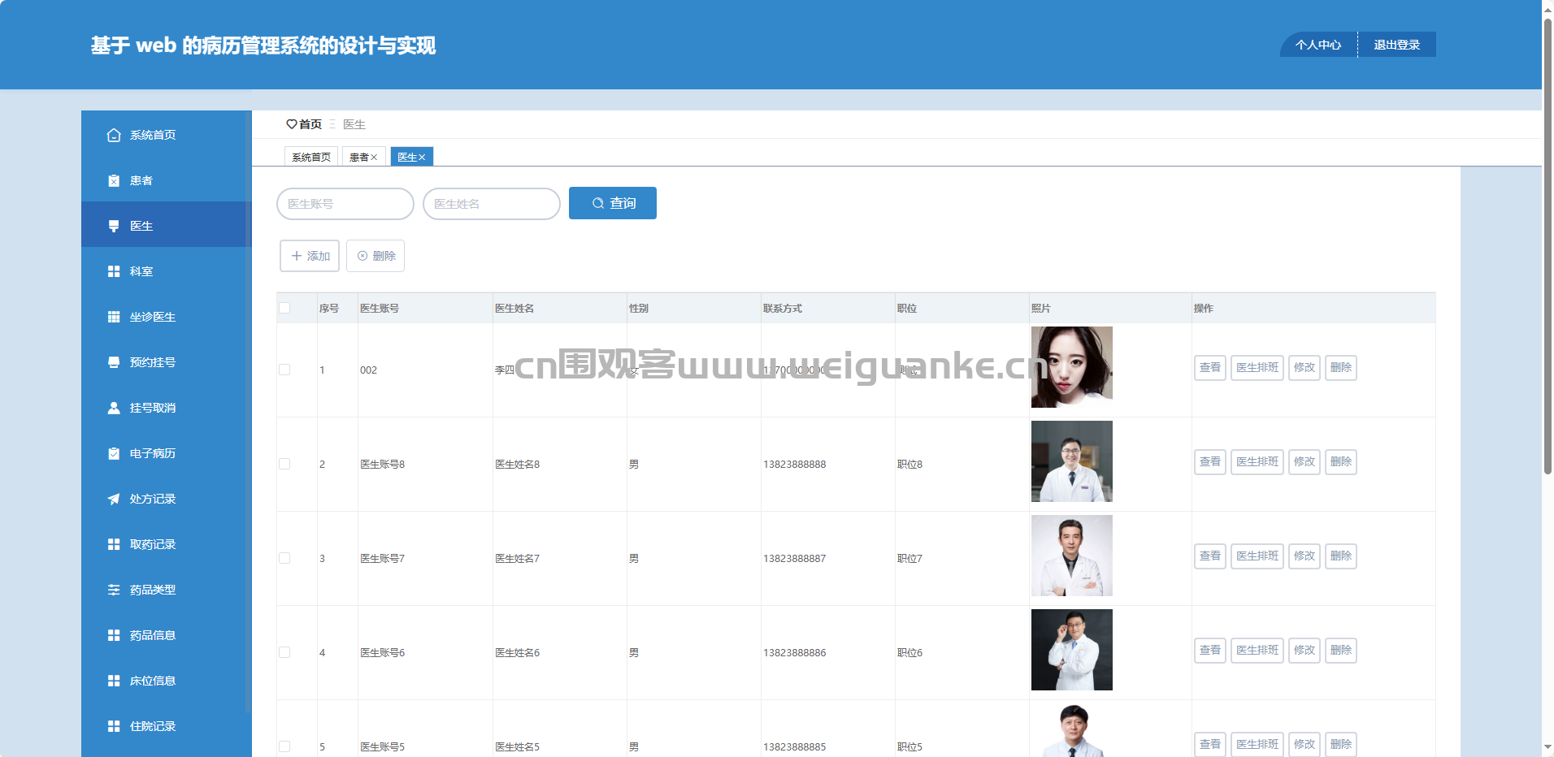Click the 添加 button
Viewport: 1554px width, 757px height.
click(310, 256)
